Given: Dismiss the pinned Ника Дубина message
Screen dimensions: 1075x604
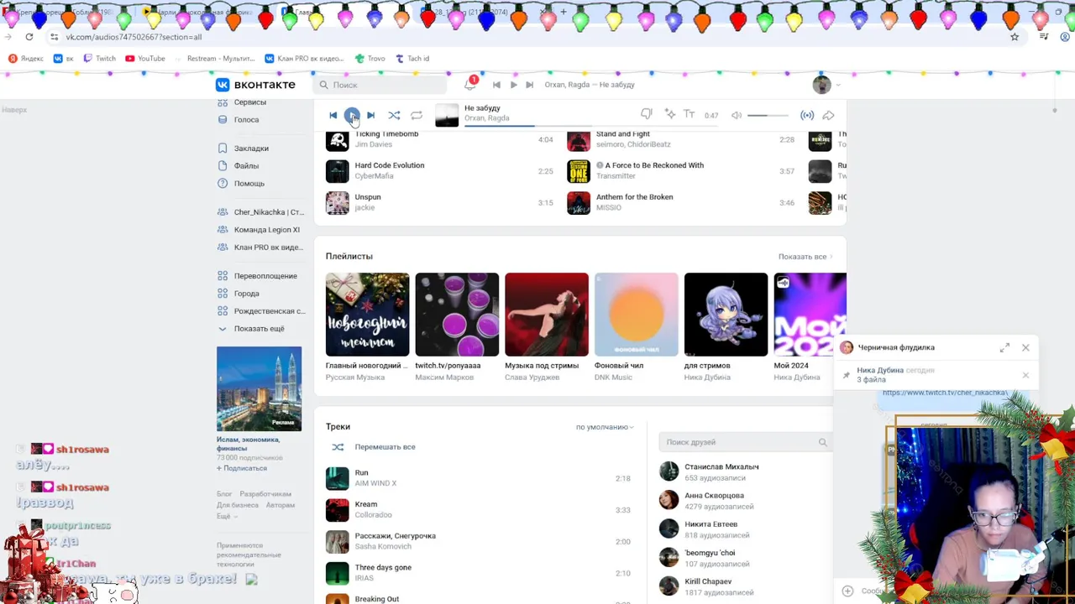Looking at the screenshot, I should pyautogui.click(x=1025, y=375).
